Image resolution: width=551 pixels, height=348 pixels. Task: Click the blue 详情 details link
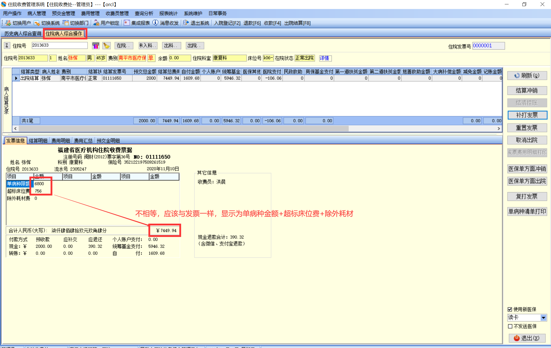(x=324, y=58)
